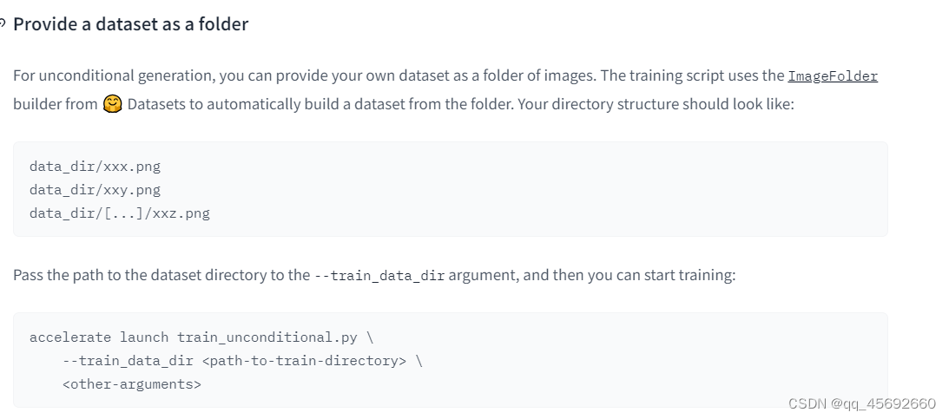Click the word 'Datasets' after the emoji
This screenshot has width=949, height=419.
(x=156, y=104)
